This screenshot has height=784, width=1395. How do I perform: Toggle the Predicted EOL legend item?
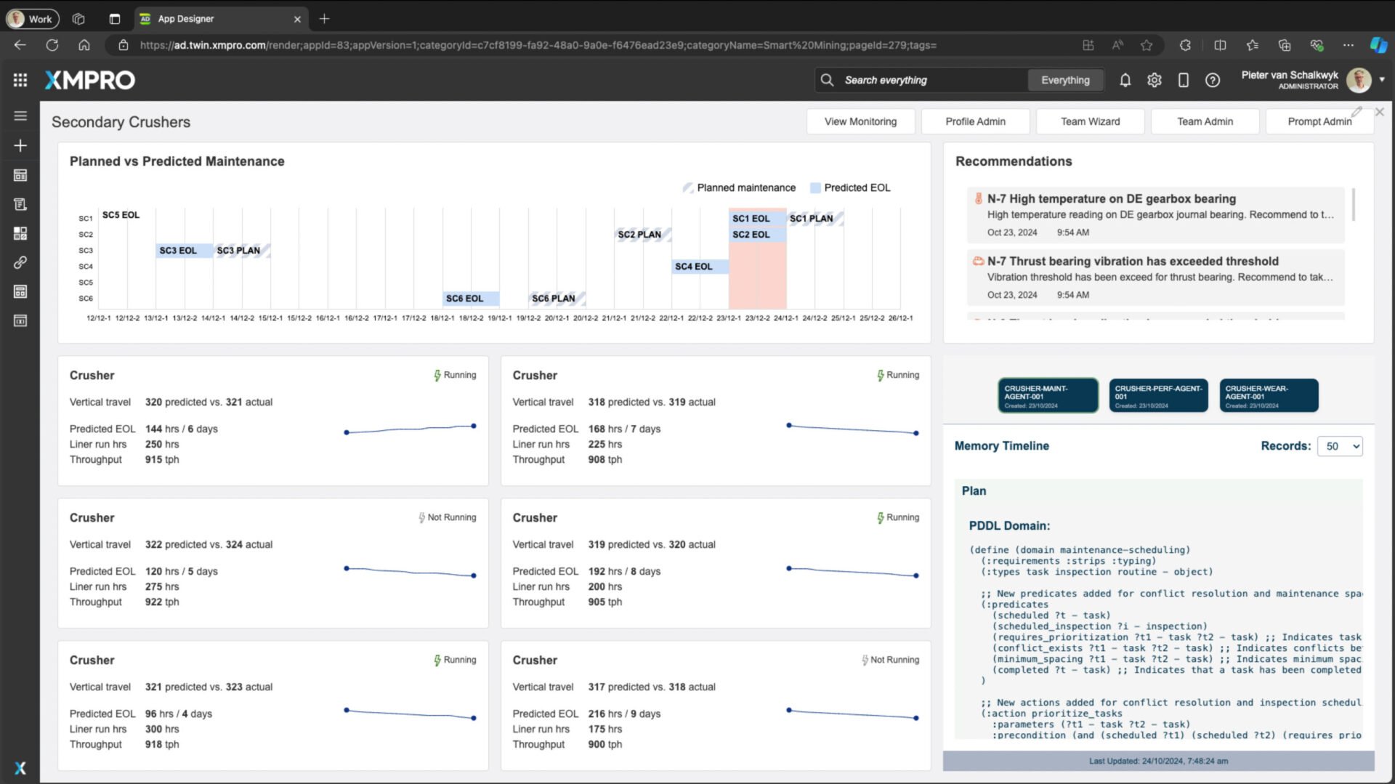850,187
